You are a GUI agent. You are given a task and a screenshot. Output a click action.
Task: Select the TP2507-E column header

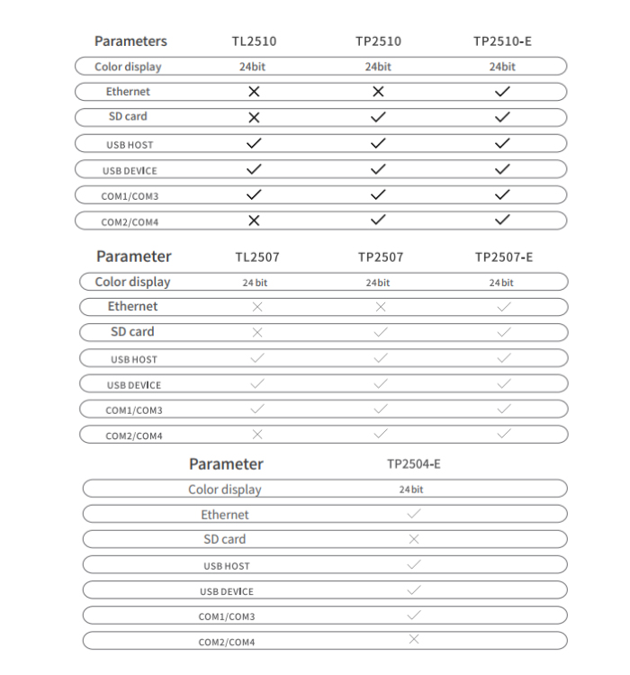tap(503, 257)
